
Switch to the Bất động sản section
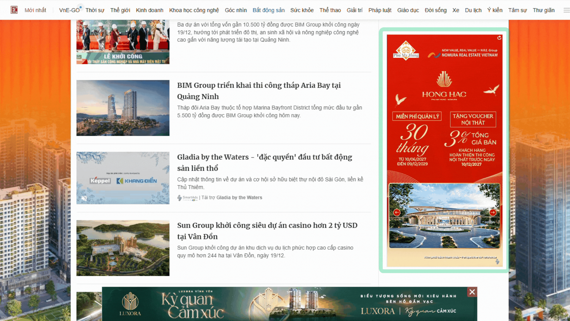(x=268, y=10)
